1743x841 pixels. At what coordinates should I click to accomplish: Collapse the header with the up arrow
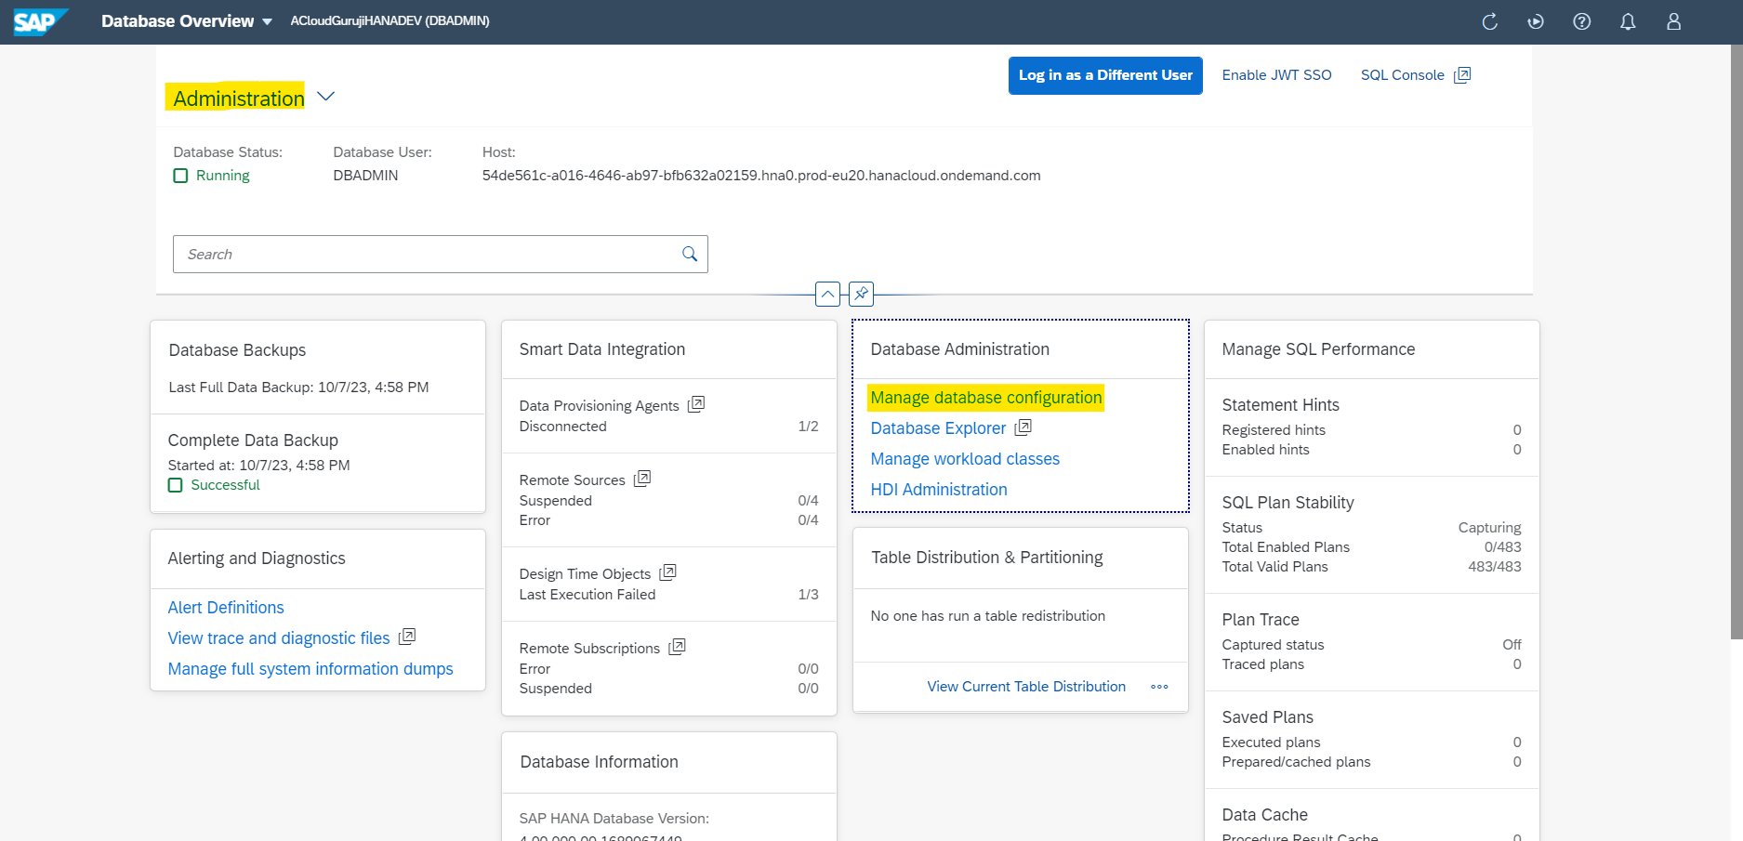(827, 294)
